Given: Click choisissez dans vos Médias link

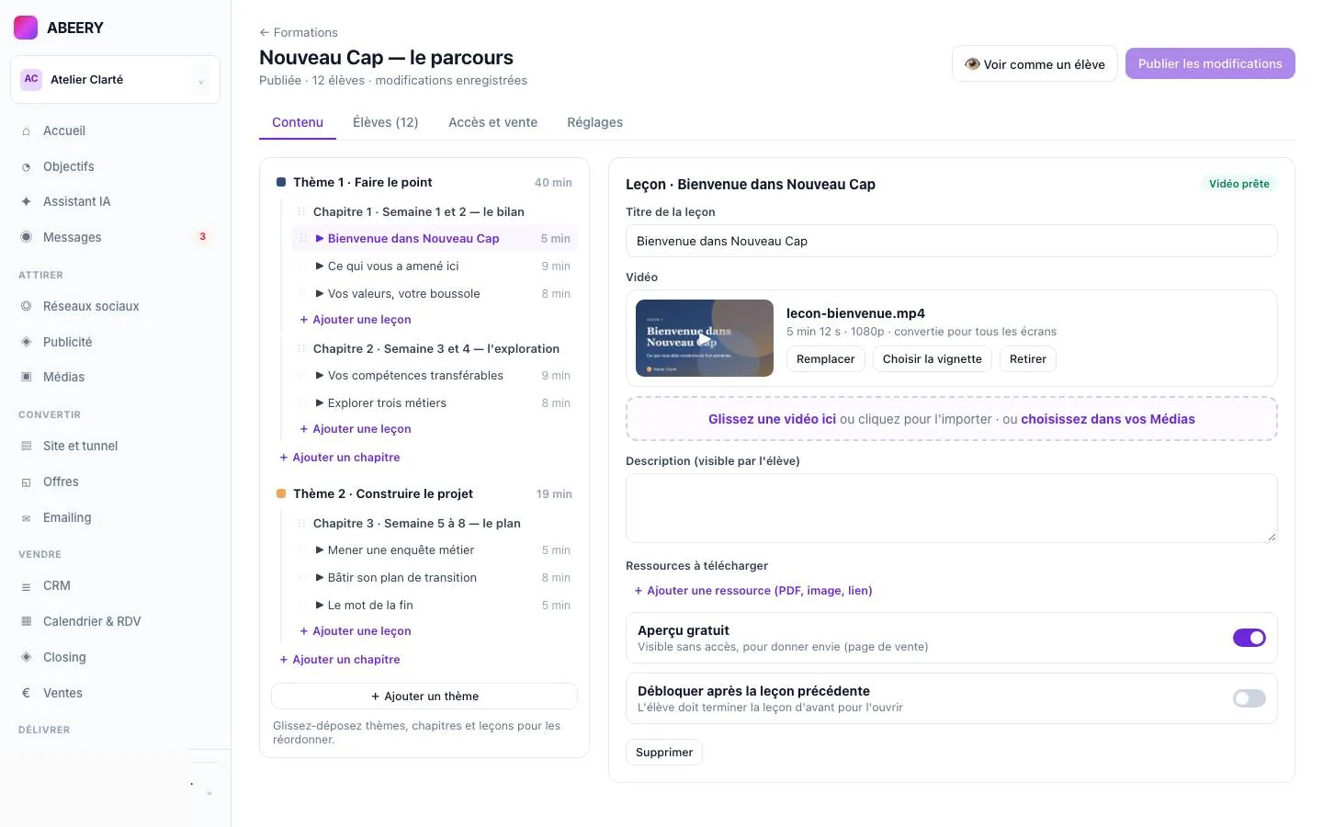Looking at the screenshot, I should [1108, 419].
